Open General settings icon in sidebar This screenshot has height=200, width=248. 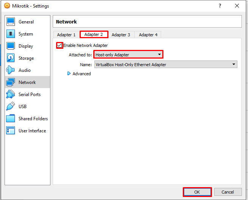pos(11,22)
